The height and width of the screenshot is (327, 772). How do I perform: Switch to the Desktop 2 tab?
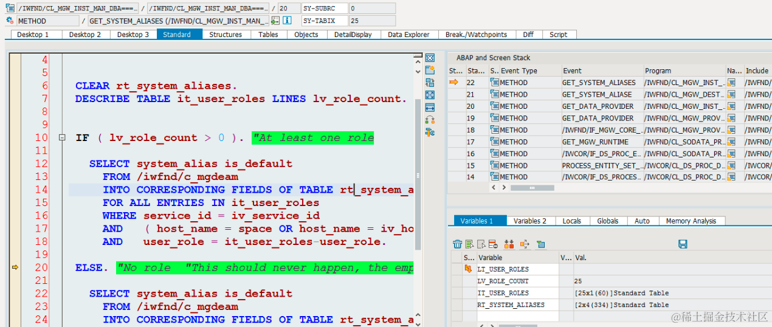[x=85, y=35]
